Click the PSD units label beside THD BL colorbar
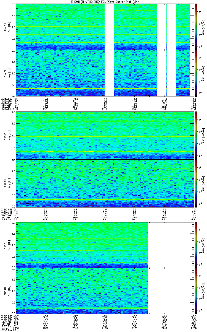Screen dimensions: 207x332 203,136
